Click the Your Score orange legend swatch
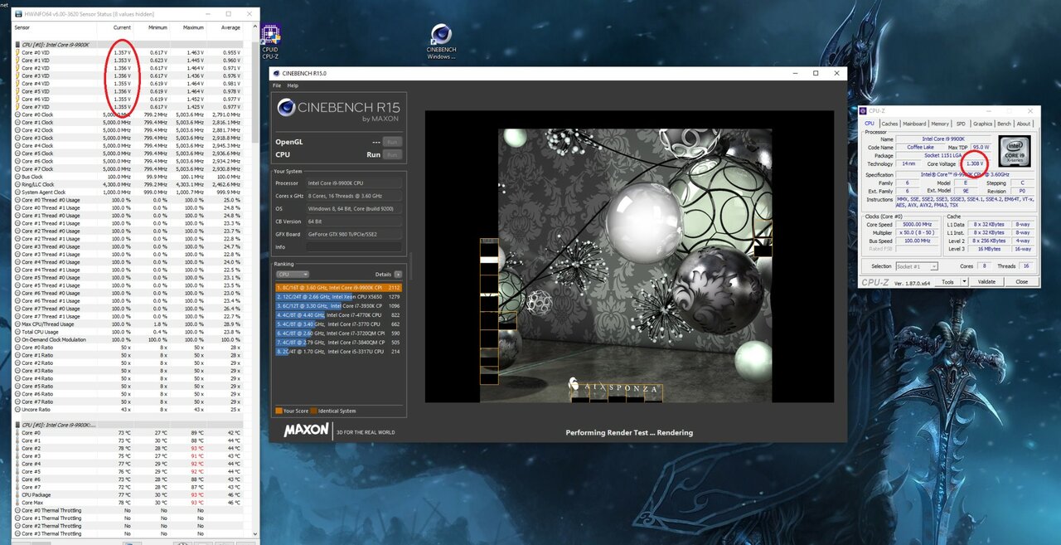The width and height of the screenshot is (1061, 545). pyautogui.click(x=279, y=411)
